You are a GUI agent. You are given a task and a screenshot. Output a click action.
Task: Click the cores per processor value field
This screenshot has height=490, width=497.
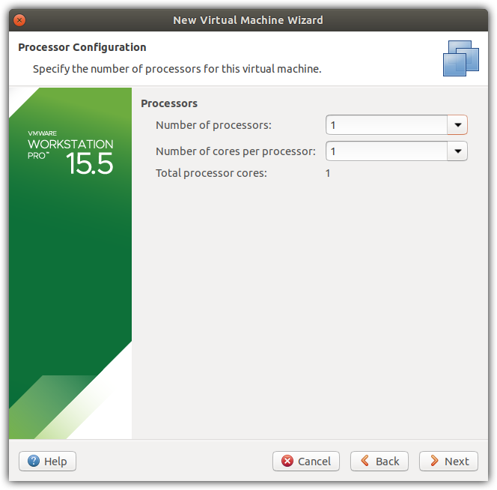pyautogui.click(x=387, y=151)
